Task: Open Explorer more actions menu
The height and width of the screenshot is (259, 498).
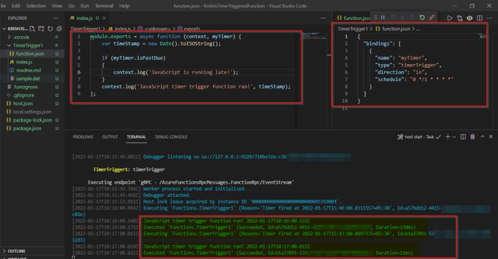Action: click(56, 18)
